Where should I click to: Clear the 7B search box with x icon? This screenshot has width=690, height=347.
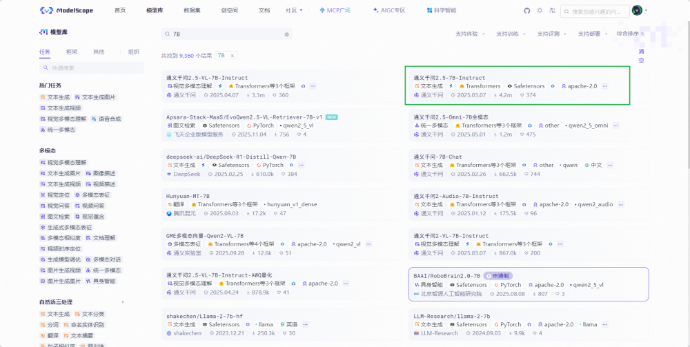coord(286,34)
